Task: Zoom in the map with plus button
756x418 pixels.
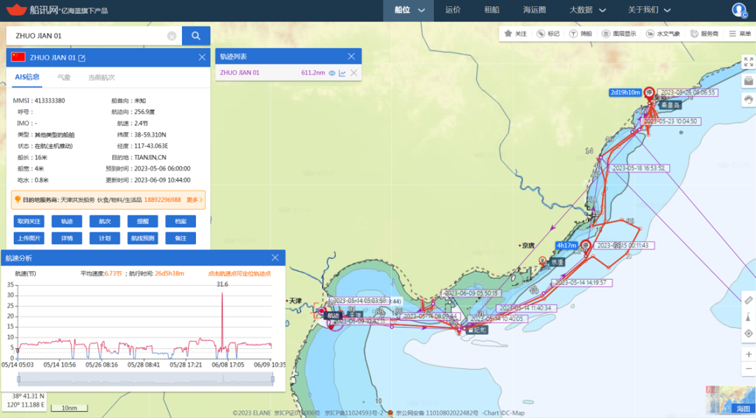Action: pos(748,354)
